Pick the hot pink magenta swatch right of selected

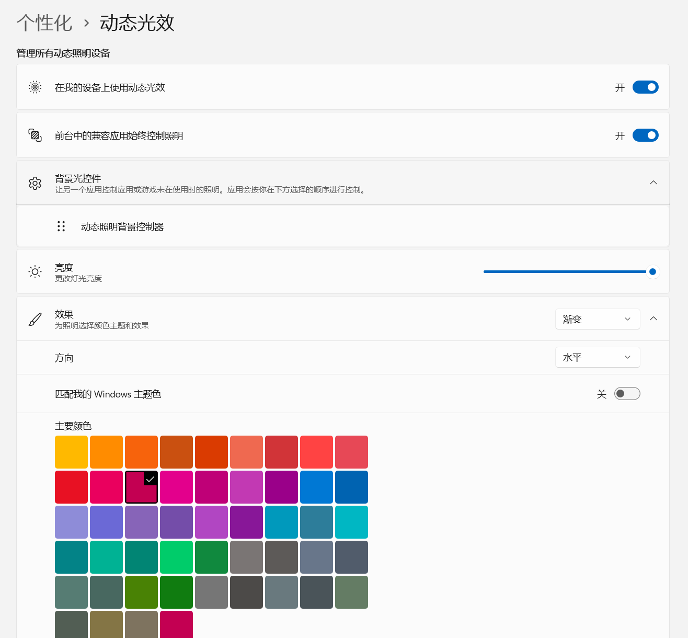click(176, 487)
